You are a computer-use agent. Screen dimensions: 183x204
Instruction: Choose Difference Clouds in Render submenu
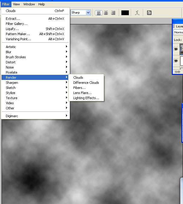coord(86,83)
